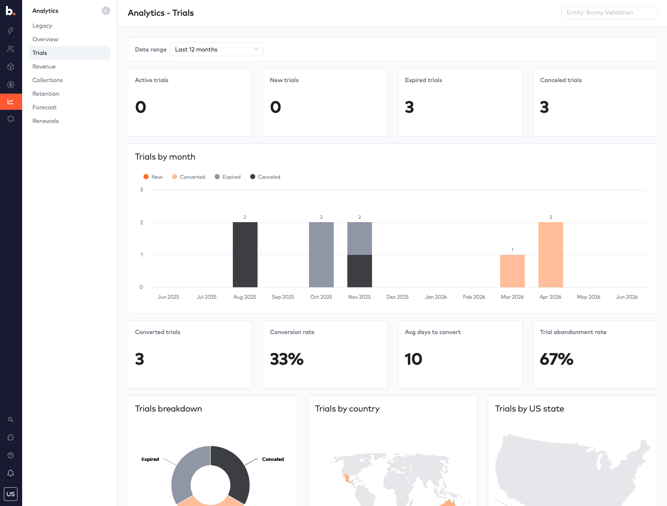Click the Analytics - Trials page title
The image size is (667, 506).
click(161, 13)
